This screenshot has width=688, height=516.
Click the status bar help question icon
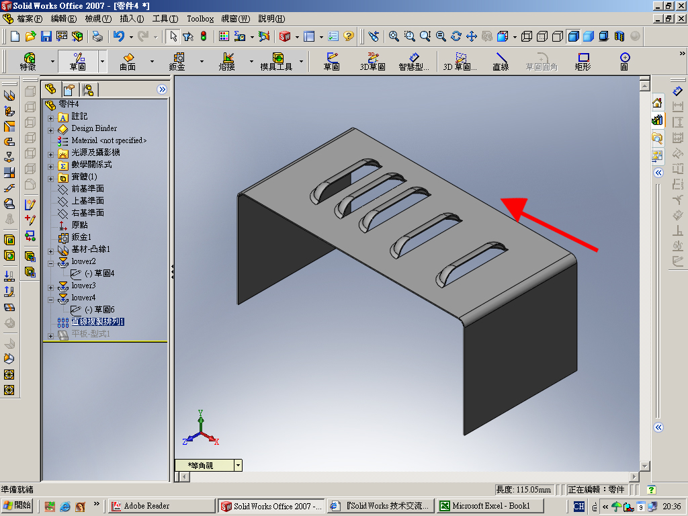[651, 490]
